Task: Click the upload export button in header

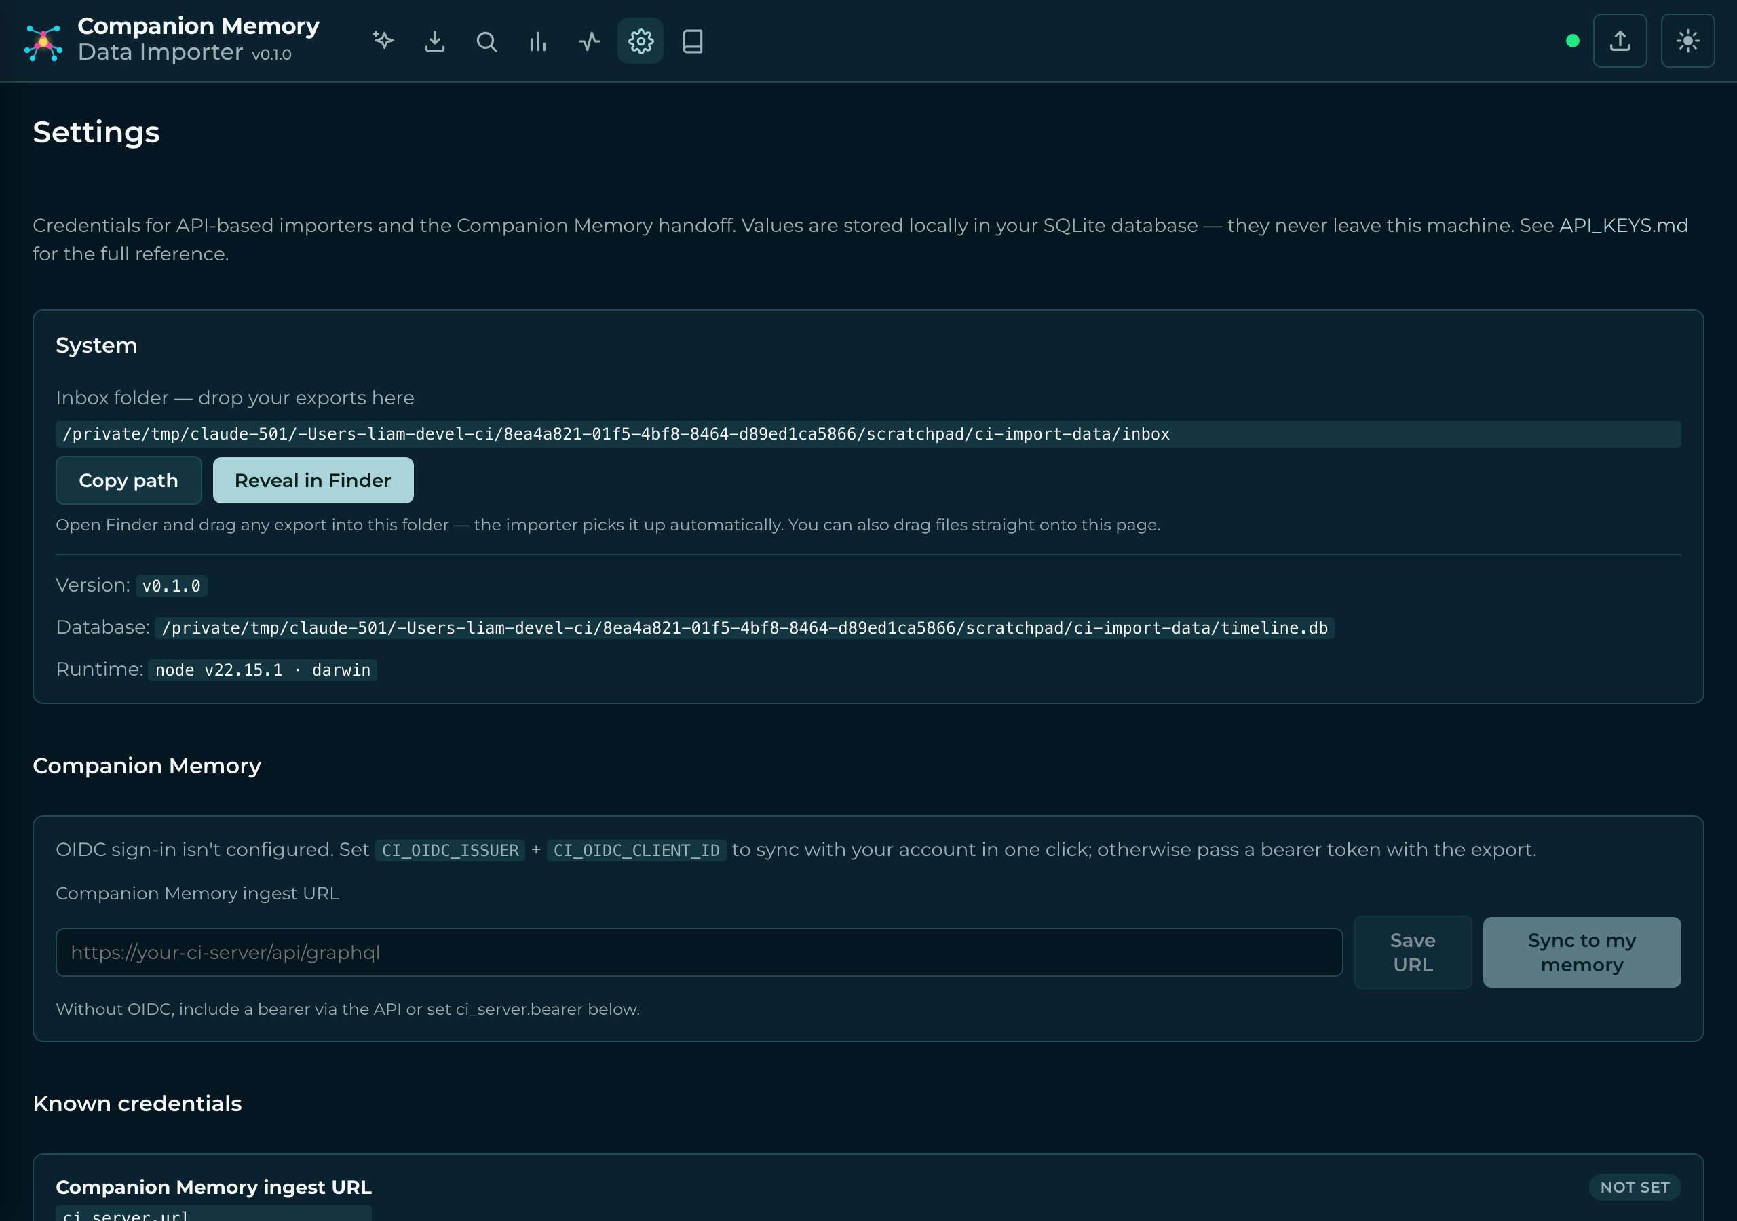Action: [1620, 41]
